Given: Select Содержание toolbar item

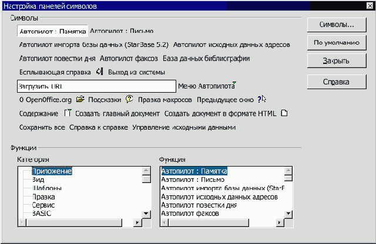Looking at the screenshot, I should tap(39, 114).
